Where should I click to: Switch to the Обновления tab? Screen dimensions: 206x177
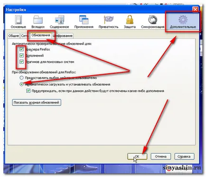(41, 35)
